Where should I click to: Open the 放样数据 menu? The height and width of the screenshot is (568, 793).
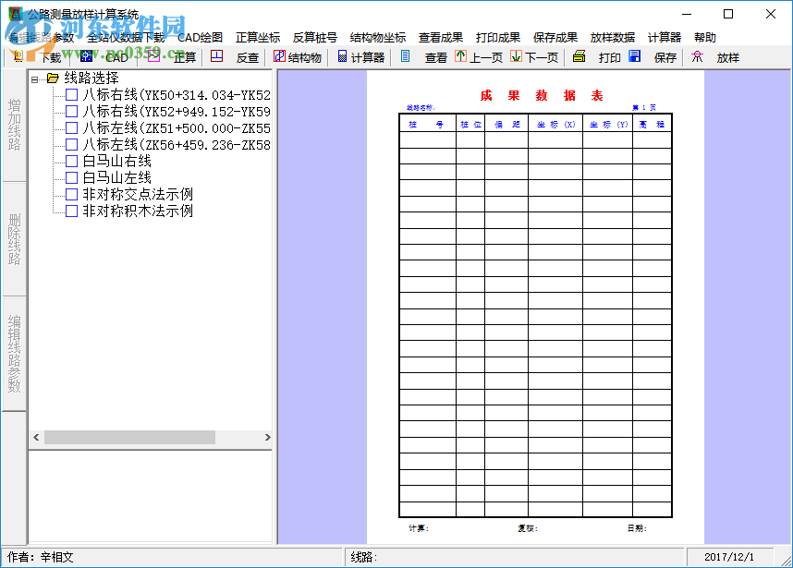[x=613, y=37]
